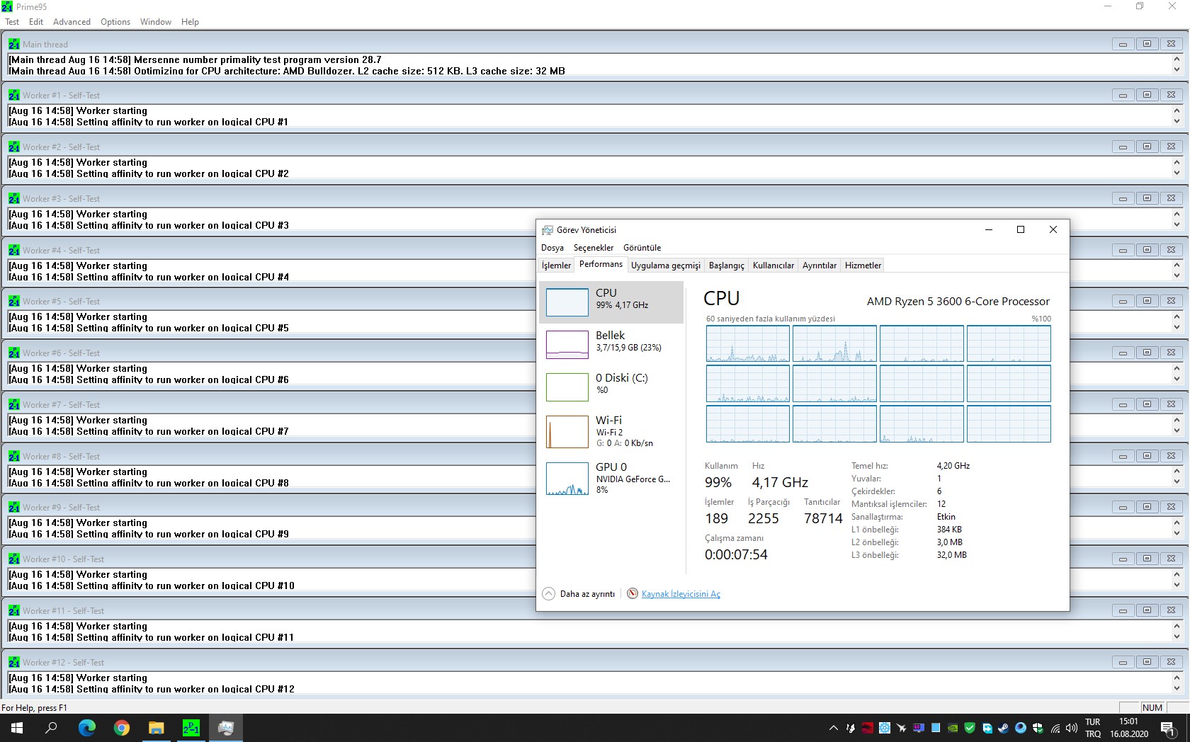Open Windows search from taskbar
Screen dimensions: 1190x742
tap(51, 728)
